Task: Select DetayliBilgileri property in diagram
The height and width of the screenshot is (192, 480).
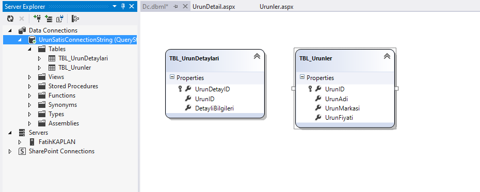Action: coord(215,108)
